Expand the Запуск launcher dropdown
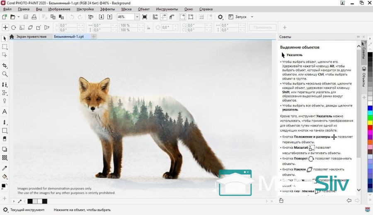373x215 pixels. click(252, 17)
